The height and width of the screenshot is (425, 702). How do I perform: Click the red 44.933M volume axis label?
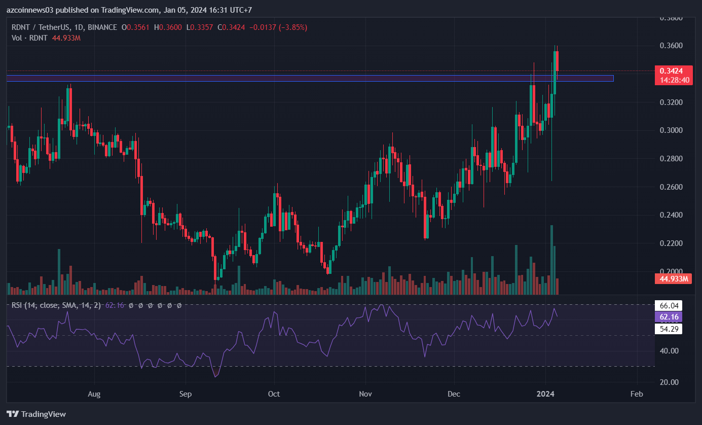[x=673, y=279]
